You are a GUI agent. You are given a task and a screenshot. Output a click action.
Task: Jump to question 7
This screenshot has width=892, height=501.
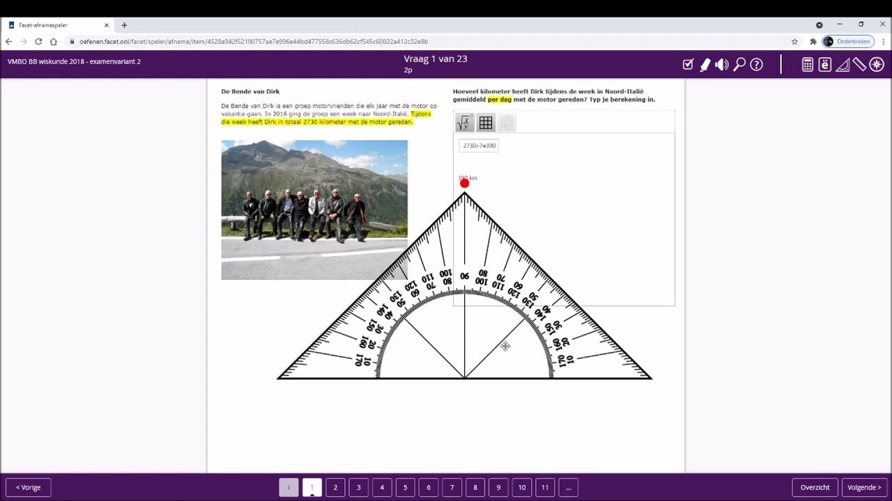[452, 487]
